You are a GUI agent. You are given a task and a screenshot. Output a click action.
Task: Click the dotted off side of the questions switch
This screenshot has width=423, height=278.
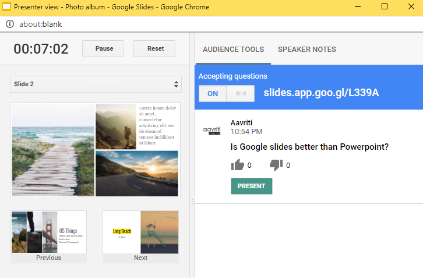pos(240,94)
